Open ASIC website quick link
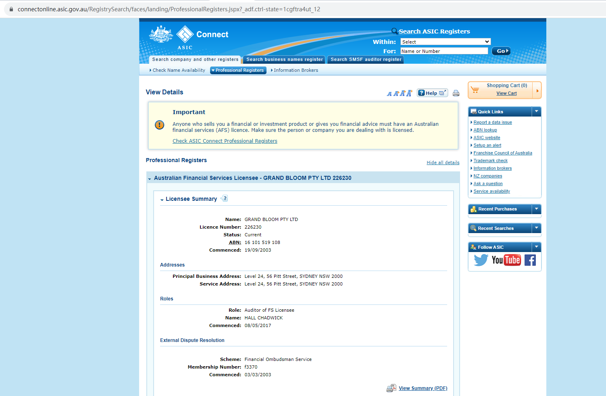This screenshot has width=606, height=396. click(487, 138)
